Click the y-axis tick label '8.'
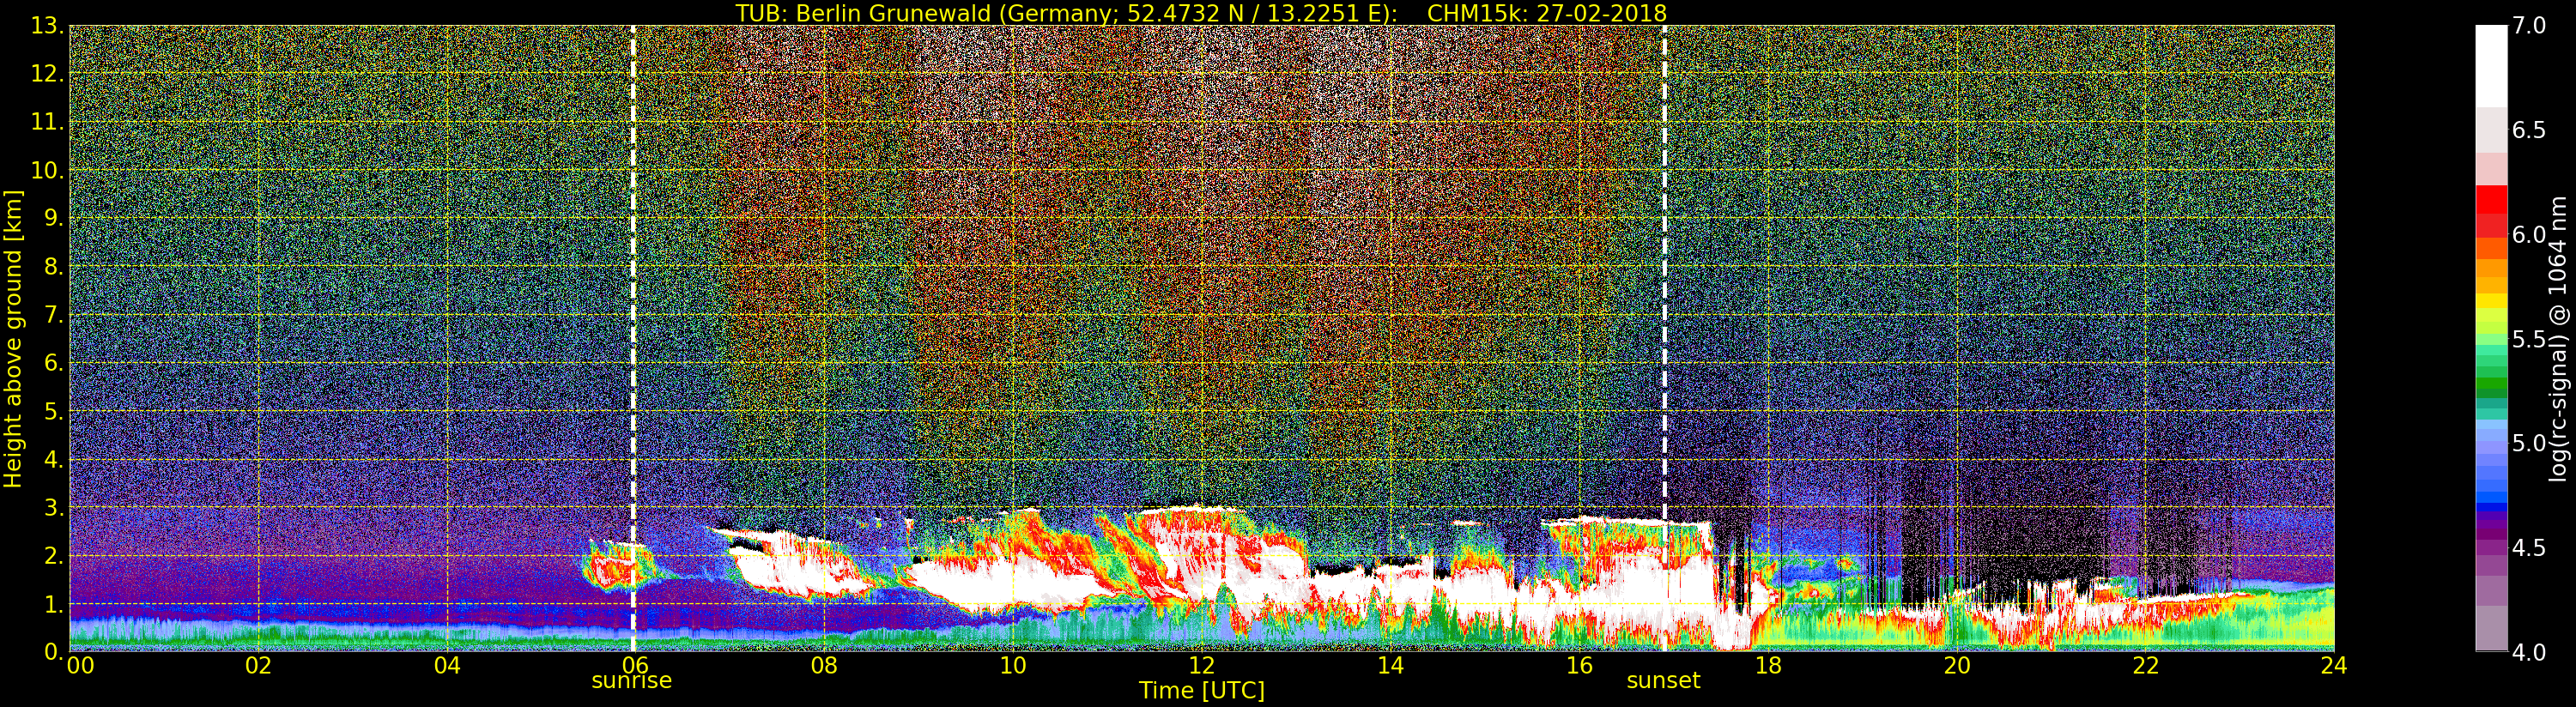Viewport: 2576px width, 707px height. click(x=53, y=268)
